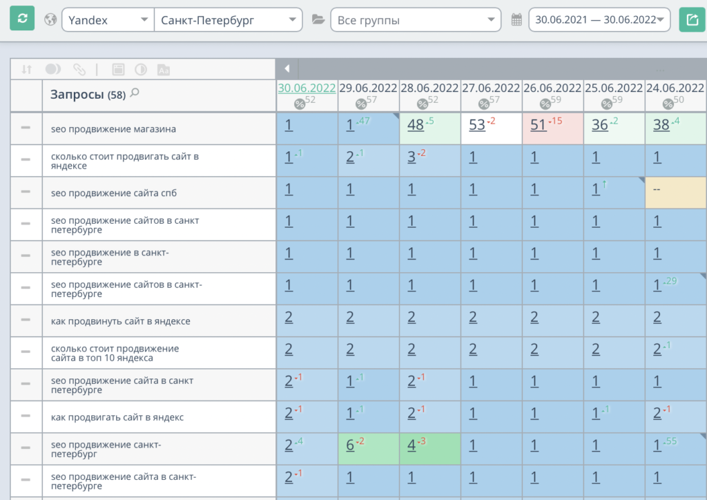This screenshot has width=707, height=500.
Task: Select query seo продвижение сайта спб
Action: (x=114, y=193)
